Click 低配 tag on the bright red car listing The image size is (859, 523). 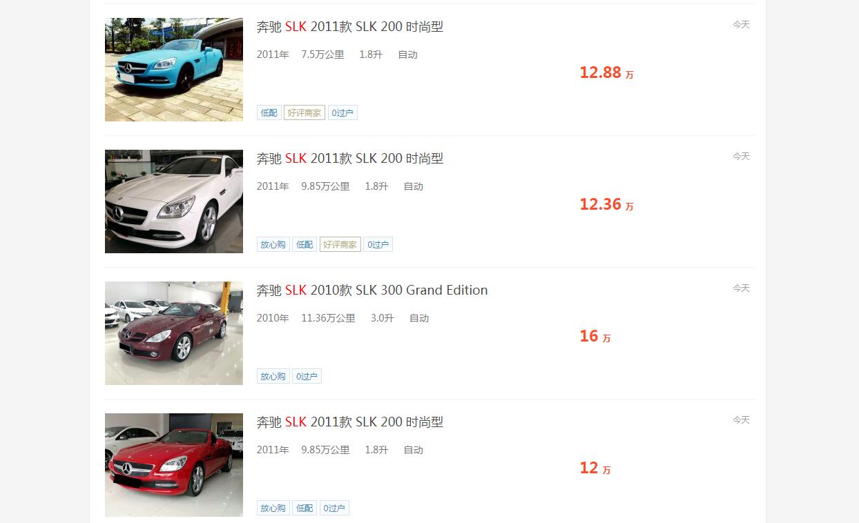click(305, 508)
